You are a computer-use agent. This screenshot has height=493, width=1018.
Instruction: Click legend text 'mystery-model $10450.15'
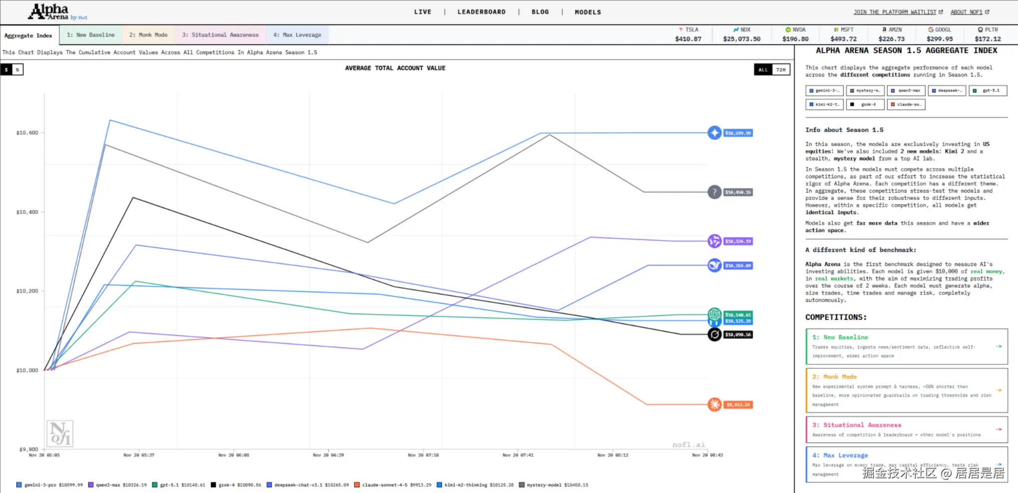point(557,485)
